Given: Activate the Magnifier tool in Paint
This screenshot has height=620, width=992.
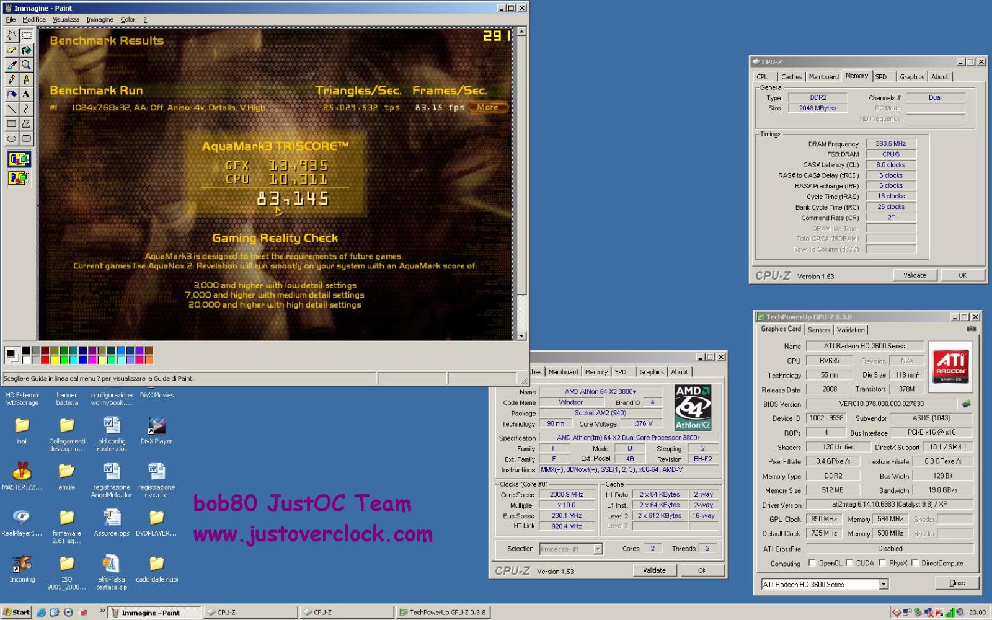Looking at the screenshot, I should click(26, 64).
